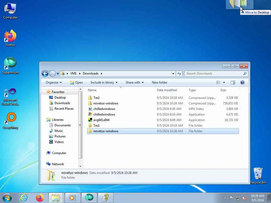Open the view options dropdown arrow

click(224, 82)
